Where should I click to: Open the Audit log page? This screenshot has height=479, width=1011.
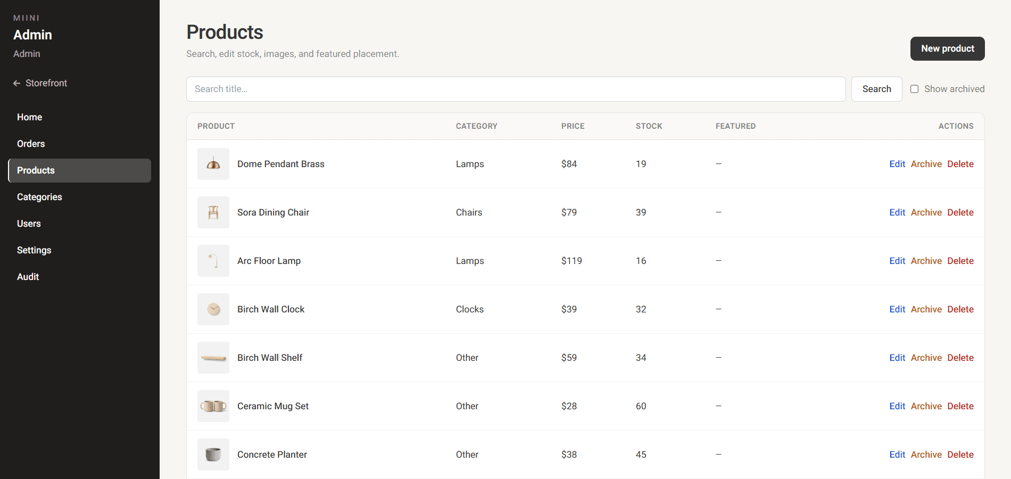(x=80, y=277)
